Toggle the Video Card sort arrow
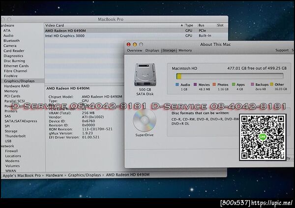The width and height of the screenshot is (295, 208). pyautogui.click(x=182, y=25)
